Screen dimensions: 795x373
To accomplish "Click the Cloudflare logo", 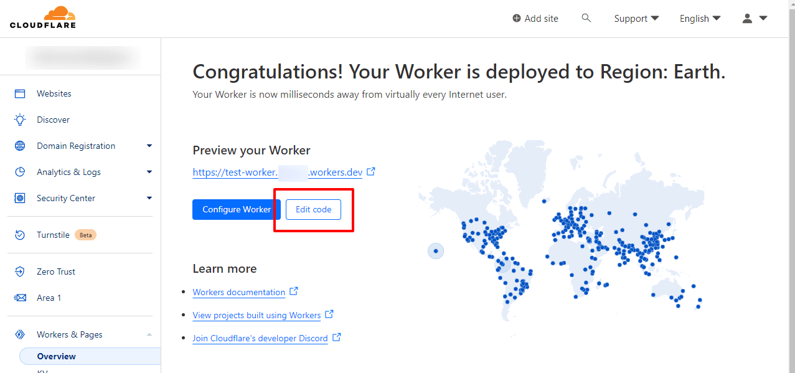I will pos(42,17).
